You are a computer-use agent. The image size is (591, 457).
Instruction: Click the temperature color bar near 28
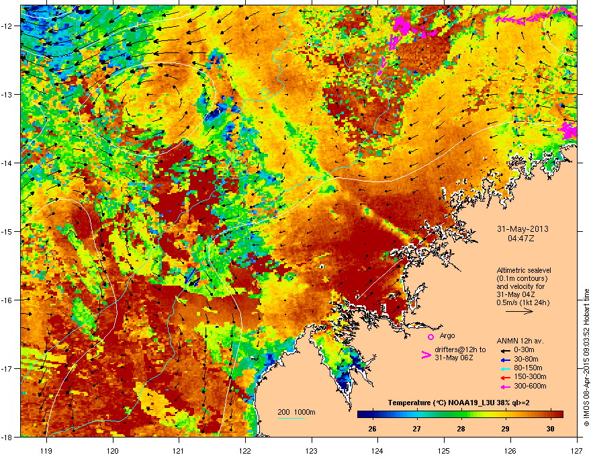click(461, 414)
